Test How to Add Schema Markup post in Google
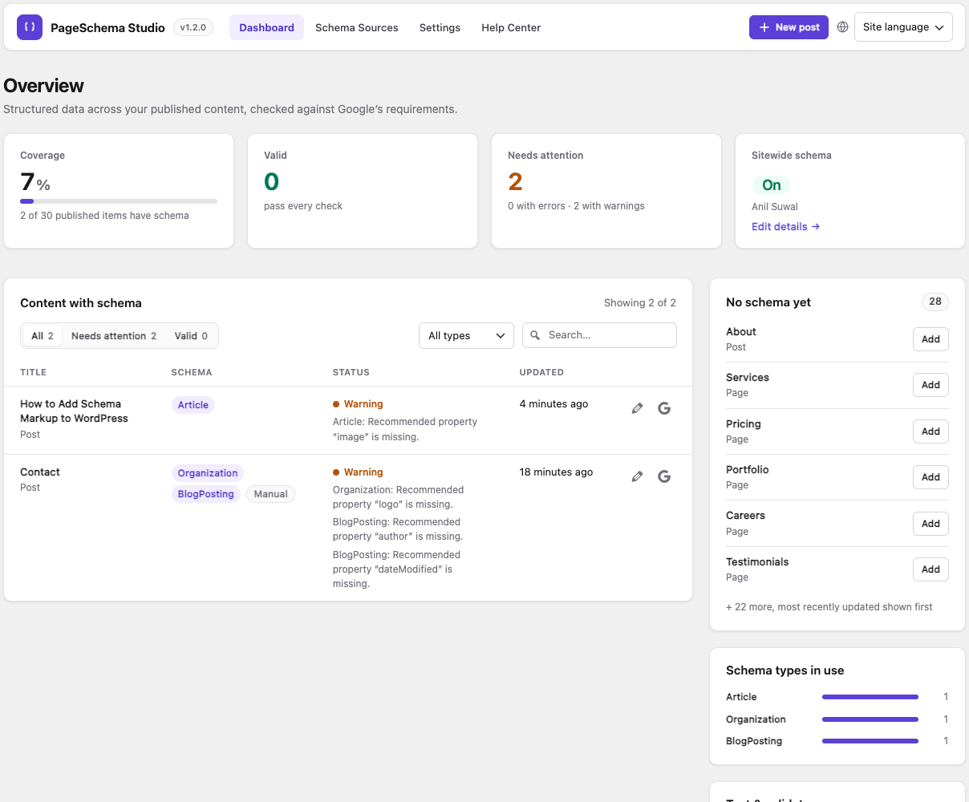This screenshot has width=969, height=802. click(664, 408)
